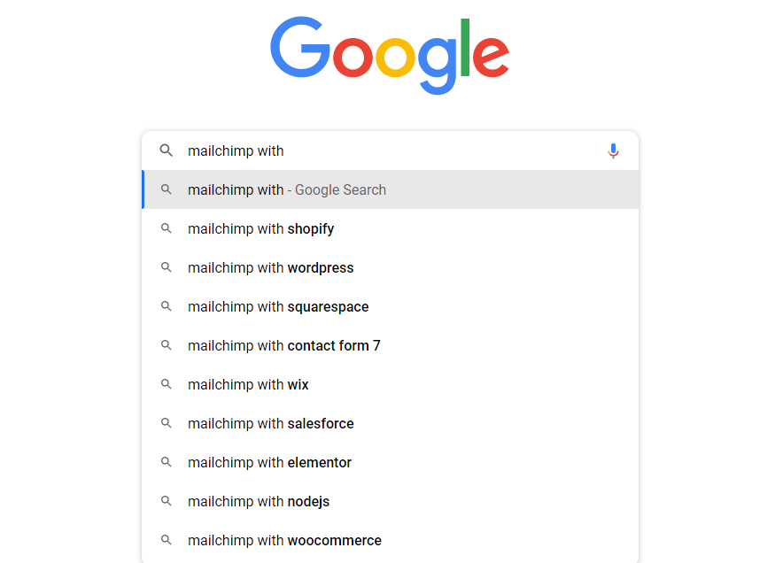This screenshot has height=563, width=775.
Task: Click the magnifier icon beside shopify suggestion
Action: click(x=166, y=228)
